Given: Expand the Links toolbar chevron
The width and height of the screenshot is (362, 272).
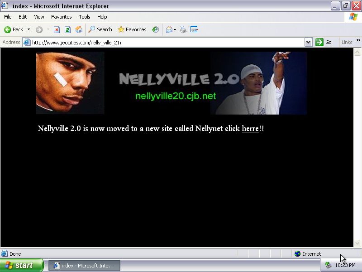Looking at the screenshot, I should [x=358, y=40].
